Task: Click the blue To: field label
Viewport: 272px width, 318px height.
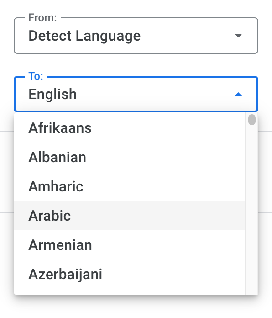Action: [x=36, y=76]
